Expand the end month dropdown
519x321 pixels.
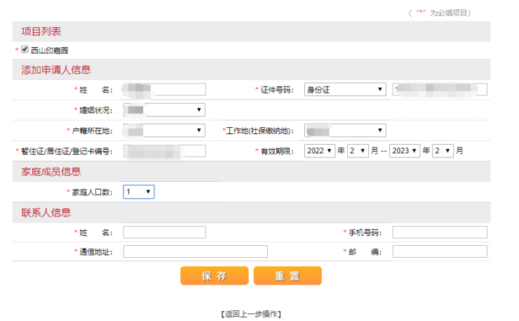point(443,151)
